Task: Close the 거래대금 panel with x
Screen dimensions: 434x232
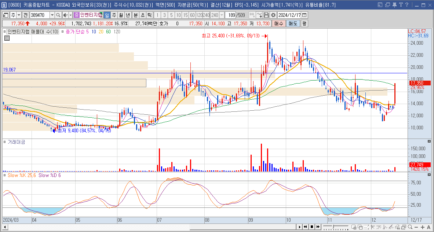Action: coord(429,141)
